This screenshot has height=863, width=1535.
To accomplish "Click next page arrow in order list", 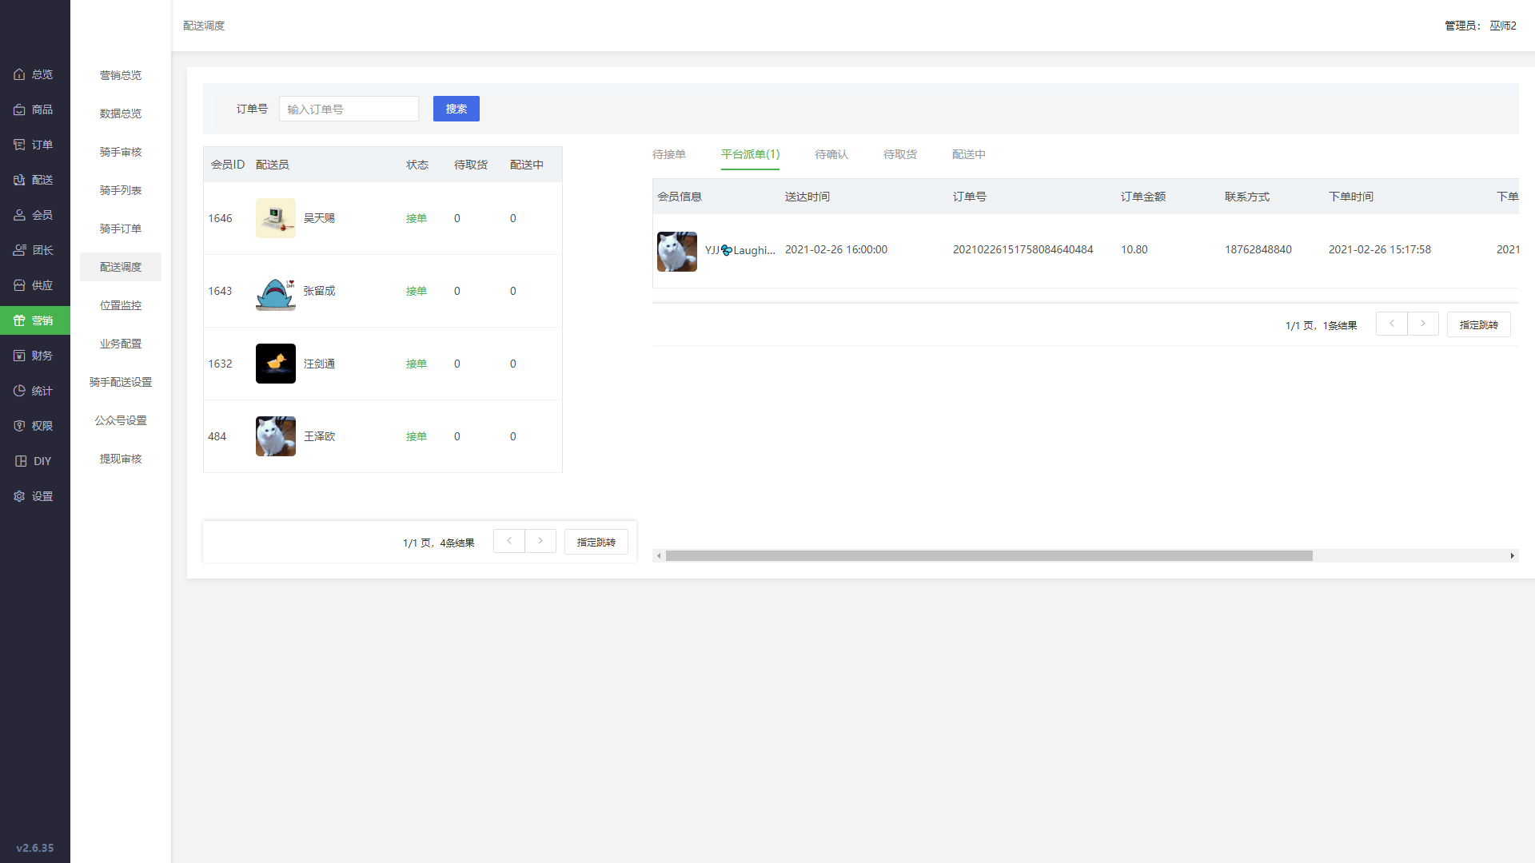I will 1423,324.
